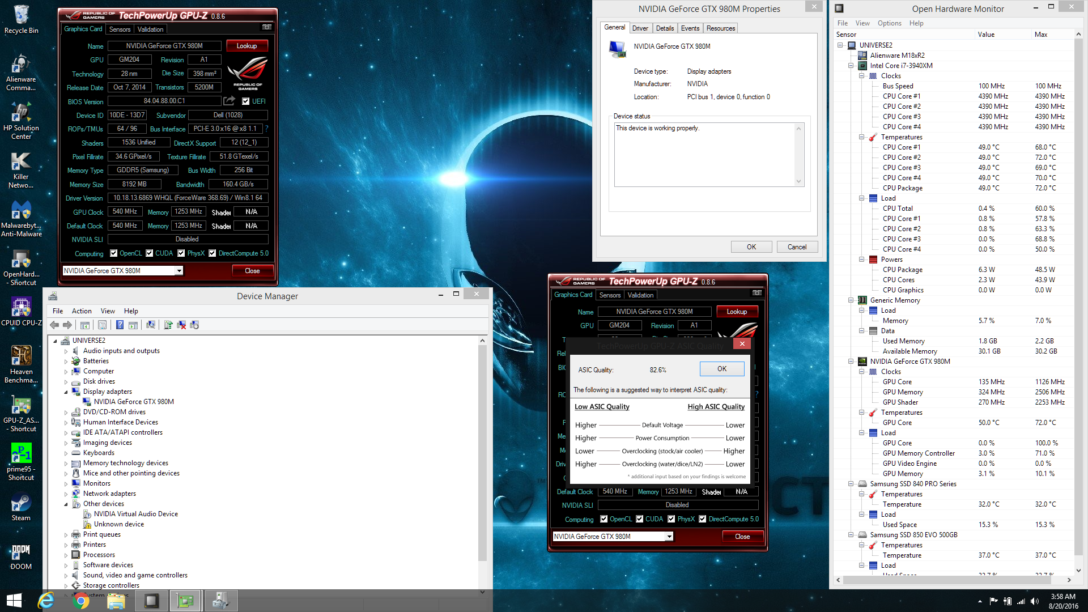Select Unknown device under Other devices
Screen dimensions: 1088x612
click(119, 525)
